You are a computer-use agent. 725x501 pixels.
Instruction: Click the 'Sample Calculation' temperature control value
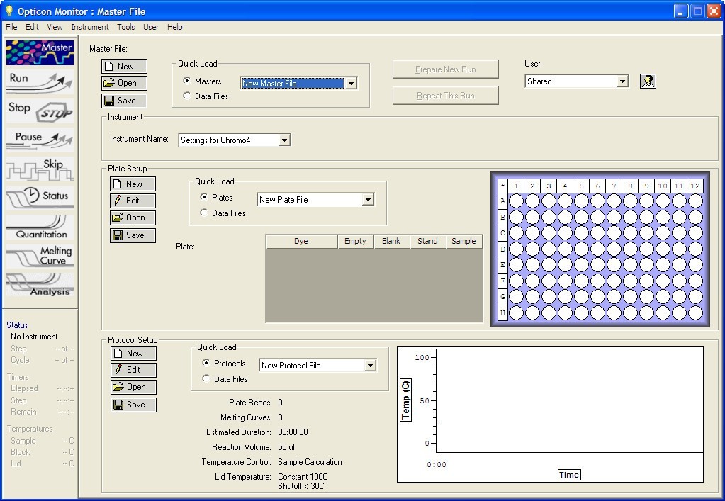coord(310,462)
